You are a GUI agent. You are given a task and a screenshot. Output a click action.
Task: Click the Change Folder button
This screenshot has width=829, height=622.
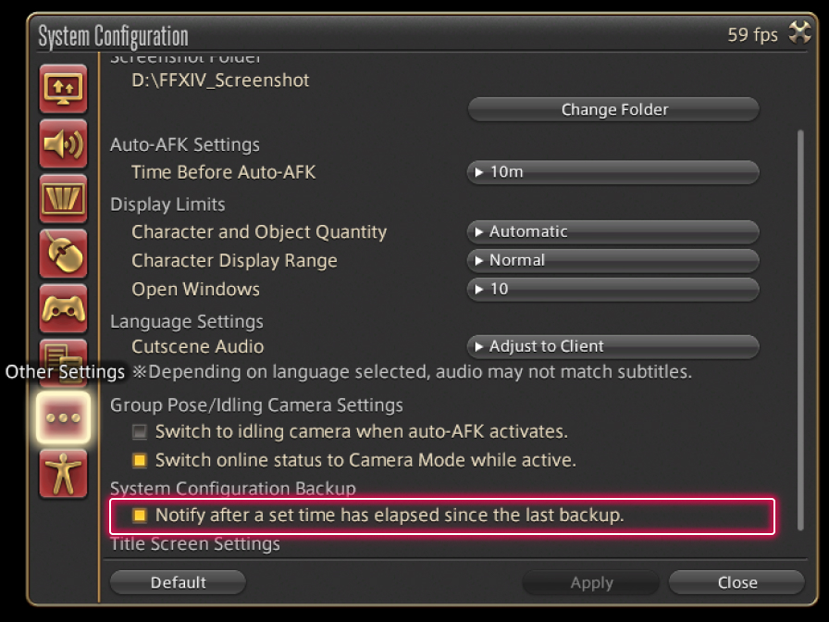[x=612, y=109]
